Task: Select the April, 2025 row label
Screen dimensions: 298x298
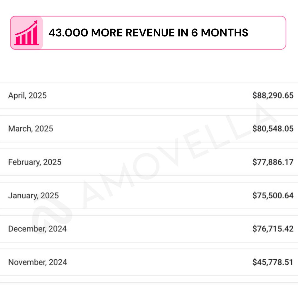Action: click(x=28, y=95)
